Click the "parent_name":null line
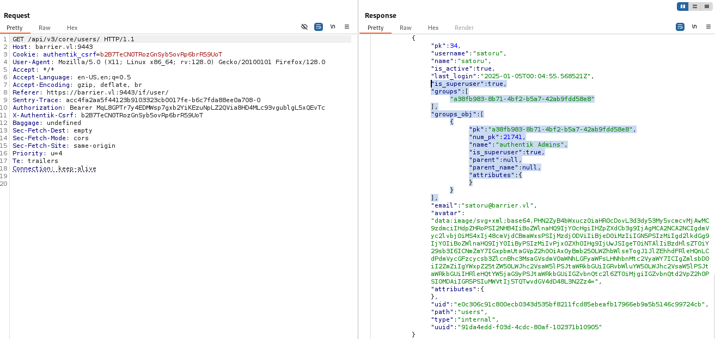Image resolution: width=715 pixels, height=339 pixels. pyautogui.click(x=505, y=167)
